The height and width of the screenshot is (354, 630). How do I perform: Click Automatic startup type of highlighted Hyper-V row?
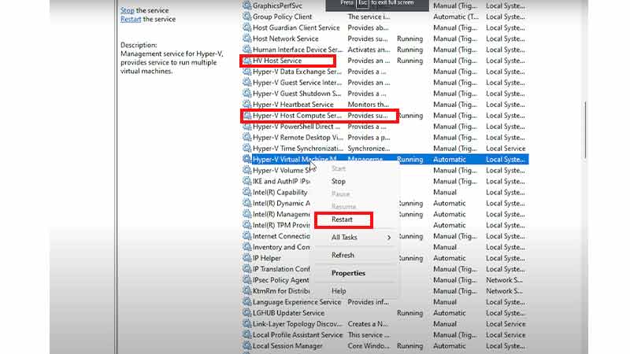pyautogui.click(x=449, y=160)
